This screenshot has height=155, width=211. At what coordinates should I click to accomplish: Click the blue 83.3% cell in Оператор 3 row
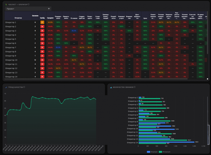pyautogui.click(x=74, y=31)
